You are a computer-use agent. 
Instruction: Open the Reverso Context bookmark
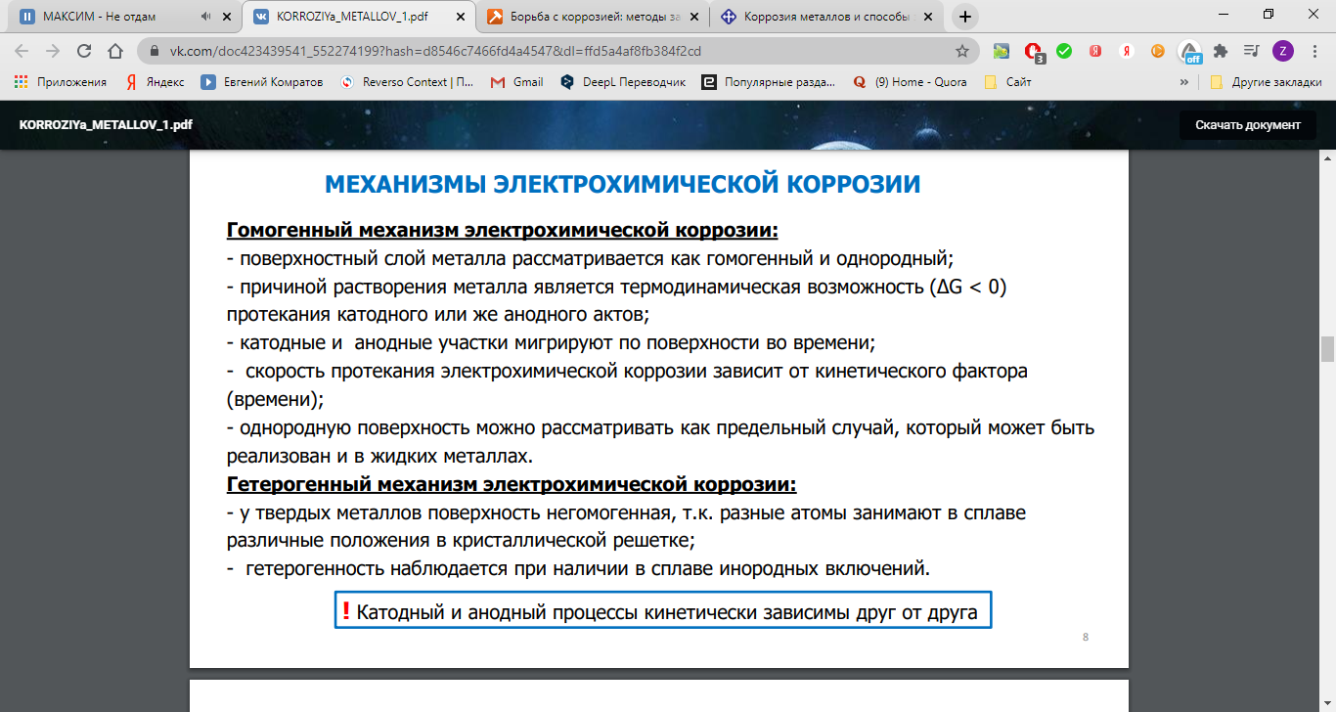click(407, 82)
